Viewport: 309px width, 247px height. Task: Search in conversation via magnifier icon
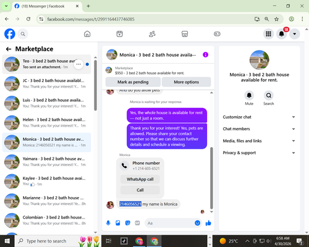click(x=268, y=95)
